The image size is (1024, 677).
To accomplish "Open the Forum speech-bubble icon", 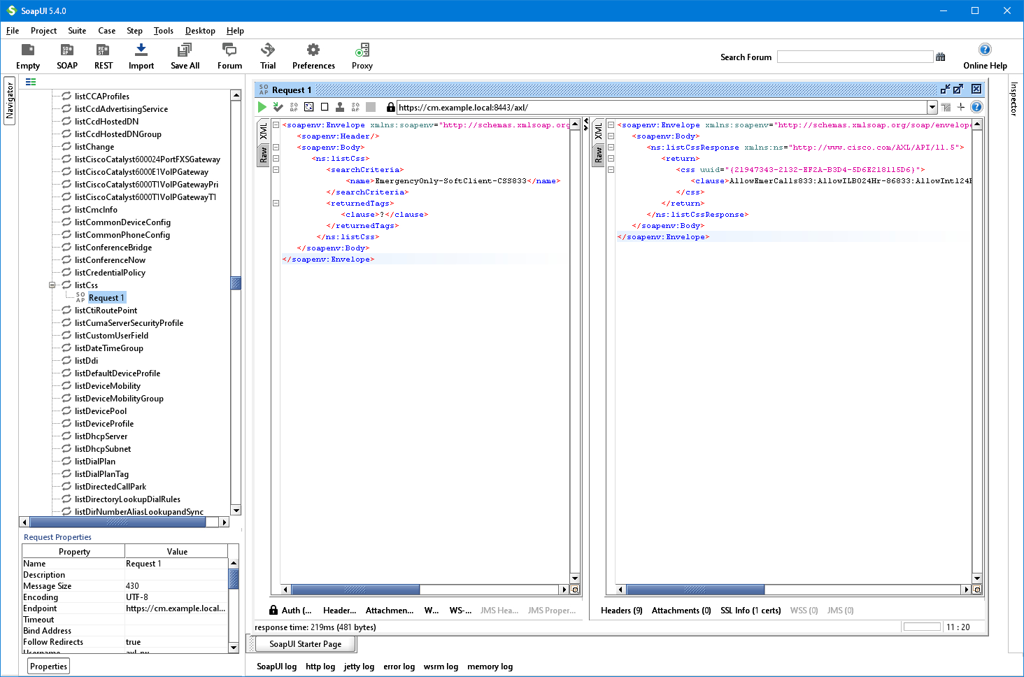I will [229, 56].
